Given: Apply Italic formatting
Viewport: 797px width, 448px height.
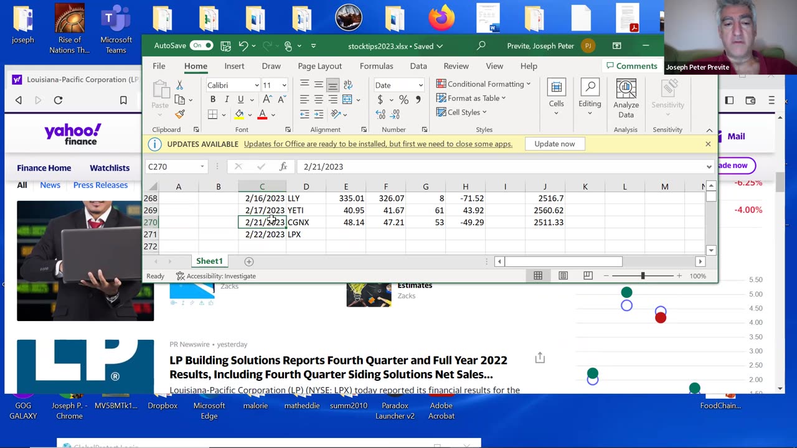Looking at the screenshot, I should [x=226, y=100].
